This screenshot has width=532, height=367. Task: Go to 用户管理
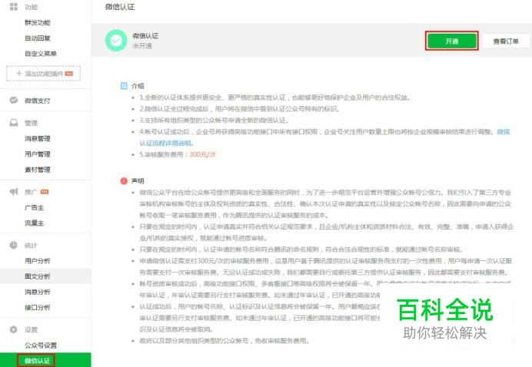tap(38, 154)
